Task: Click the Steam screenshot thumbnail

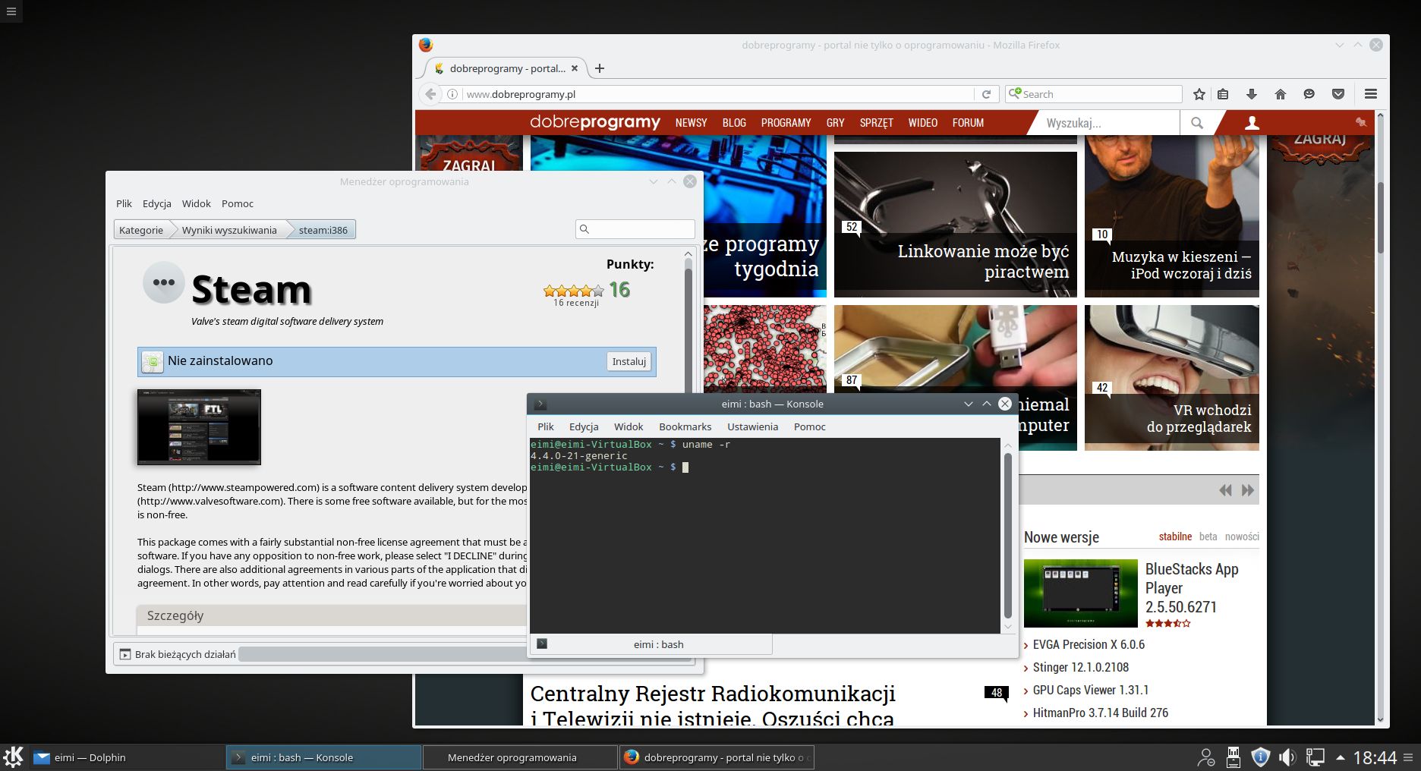Action: pyautogui.click(x=199, y=427)
